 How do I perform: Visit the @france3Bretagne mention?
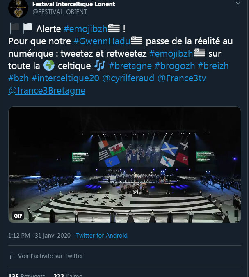point(47,91)
